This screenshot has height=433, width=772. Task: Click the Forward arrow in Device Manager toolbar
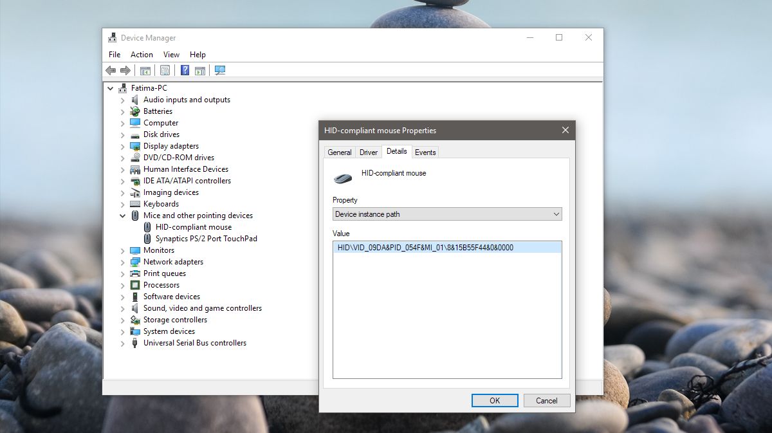125,70
